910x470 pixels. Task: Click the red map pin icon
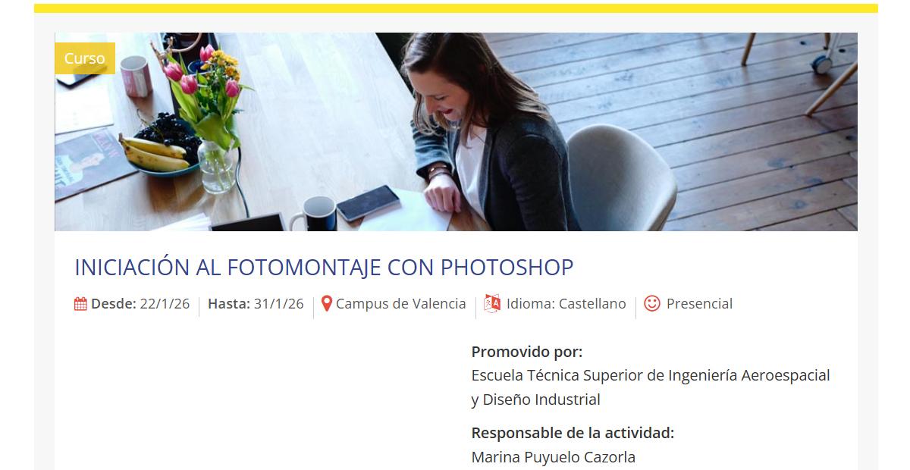(327, 304)
